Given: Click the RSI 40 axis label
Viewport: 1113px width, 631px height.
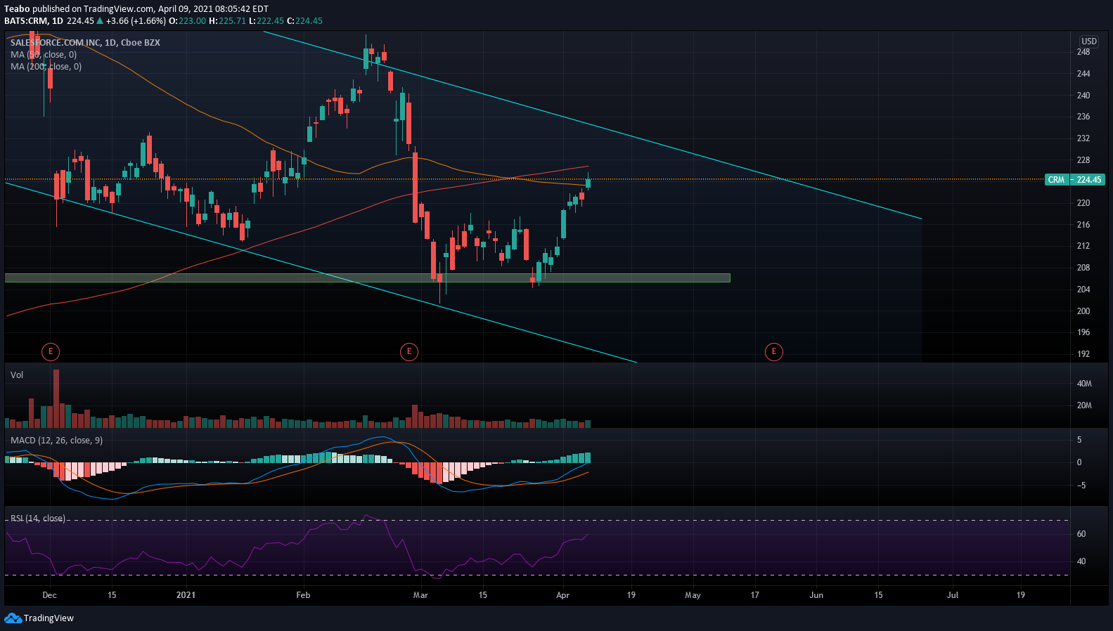Looking at the screenshot, I should coord(1081,561).
